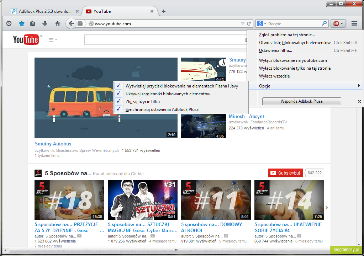Select Wyłącz blokowanie tylko na tej stronie
Viewport: 364px width, 256px height.
click(306, 68)
